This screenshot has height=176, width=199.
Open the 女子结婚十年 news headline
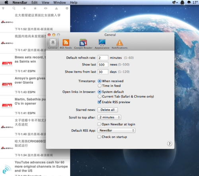coord(30,122)
